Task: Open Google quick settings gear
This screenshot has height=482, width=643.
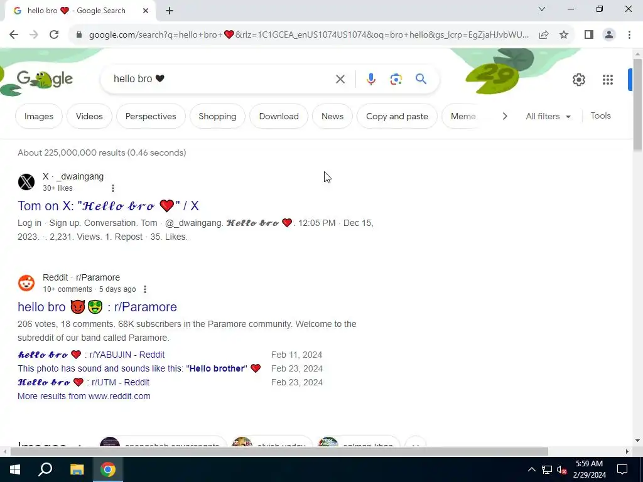Action: pos(578,80)
